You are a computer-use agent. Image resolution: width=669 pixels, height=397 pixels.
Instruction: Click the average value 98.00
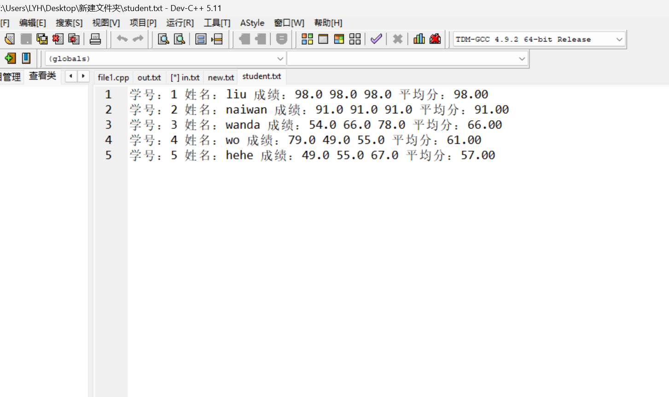point(471,94)
